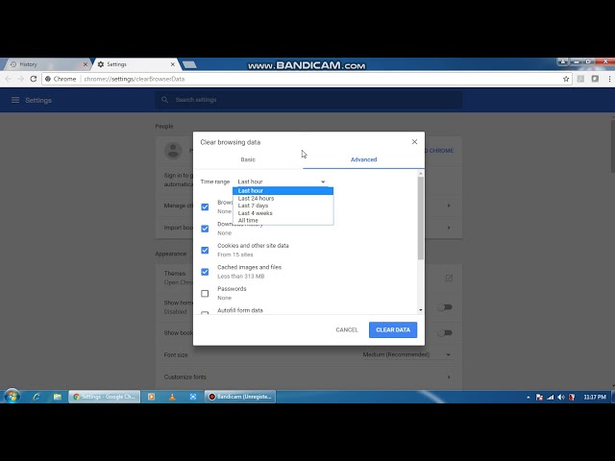615x461 pixels.
Task: Open the Settings - Google Chrome taskbar button
Action: pos(105,397)
